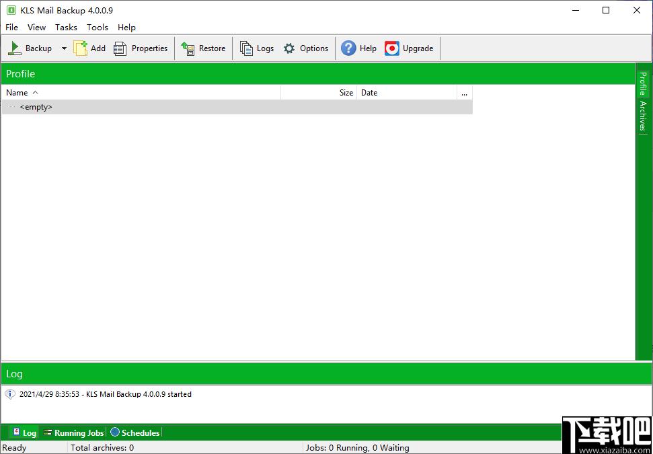Sort by the Date column header
653x454 pixels.
pos(406,92)
